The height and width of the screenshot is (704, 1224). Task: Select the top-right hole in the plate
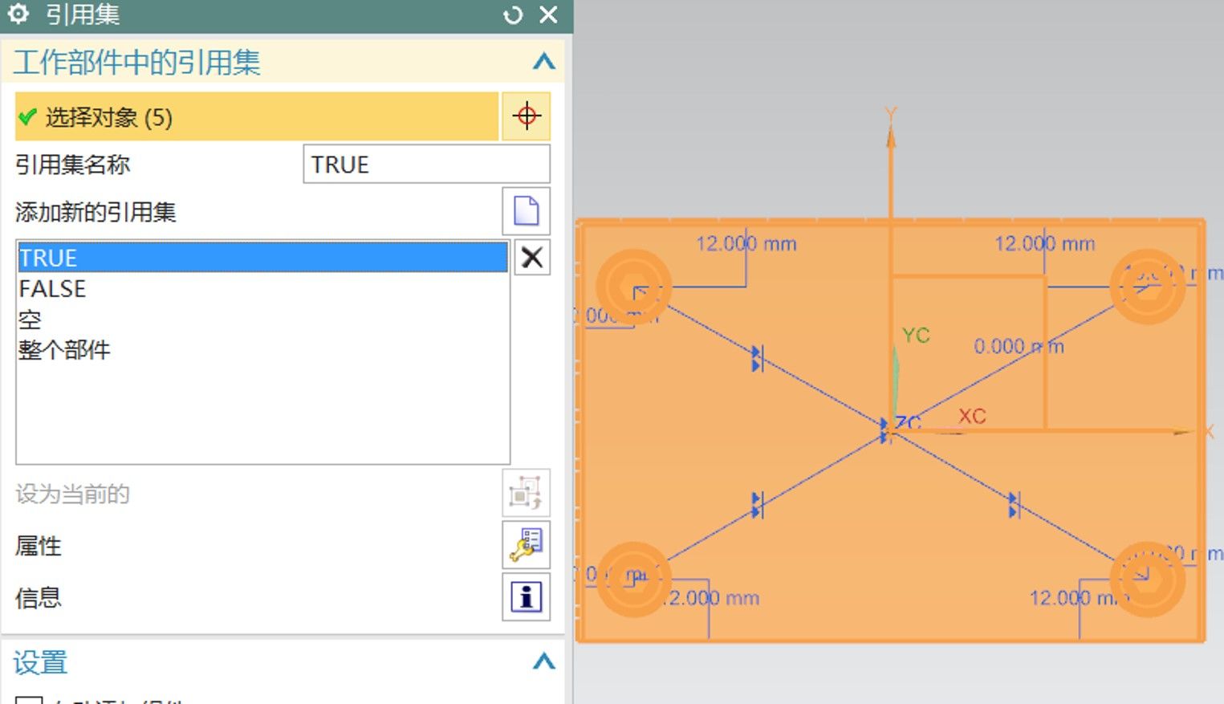pyautogui.click(x=1148, y=287)
